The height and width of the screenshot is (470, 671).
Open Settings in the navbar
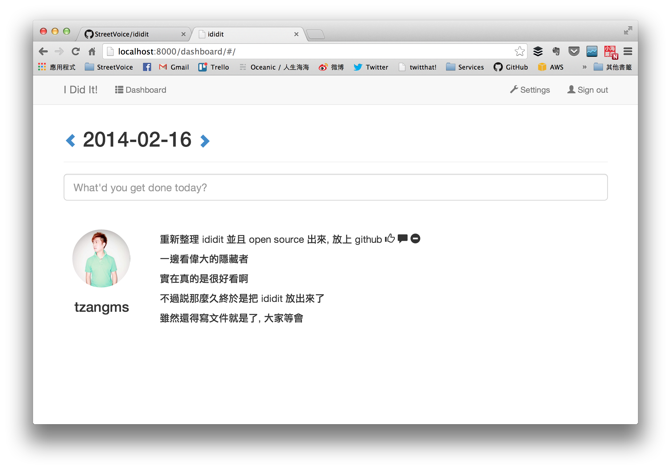530,90
